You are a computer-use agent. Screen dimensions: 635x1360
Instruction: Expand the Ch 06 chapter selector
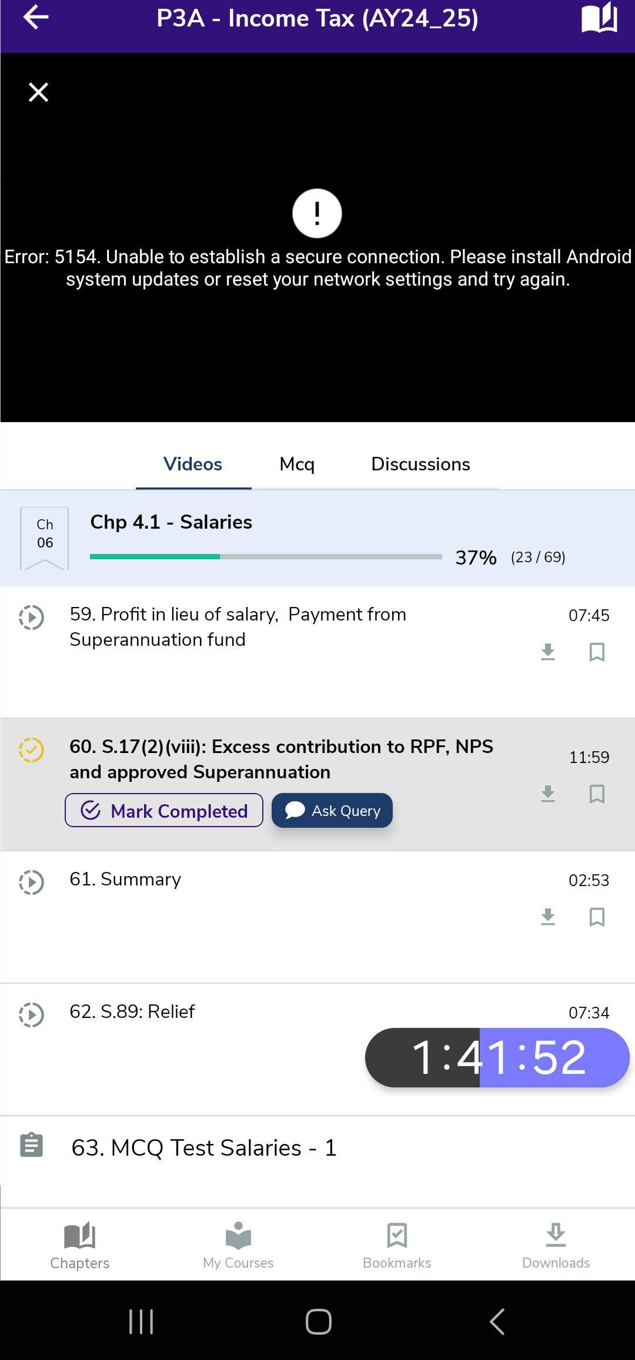45,537
